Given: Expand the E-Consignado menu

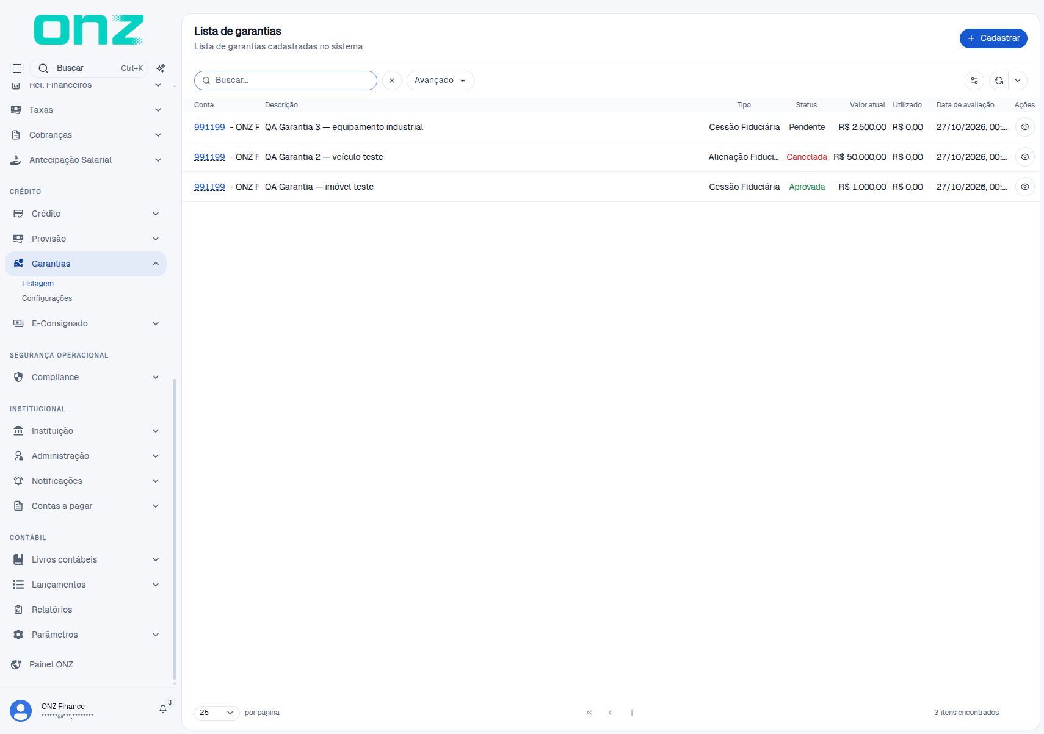Looking at the screenshot, I should (x=85, y=323).
